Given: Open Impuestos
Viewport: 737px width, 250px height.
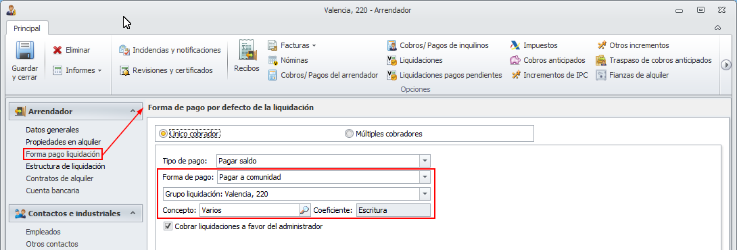Looking at the screenshot, I should 533,45.
